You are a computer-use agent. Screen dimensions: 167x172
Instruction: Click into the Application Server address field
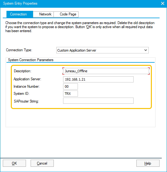pyautogui.click(x=98, y=79)
